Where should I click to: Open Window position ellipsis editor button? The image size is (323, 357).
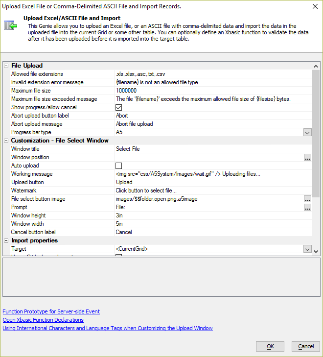(307, 157)
